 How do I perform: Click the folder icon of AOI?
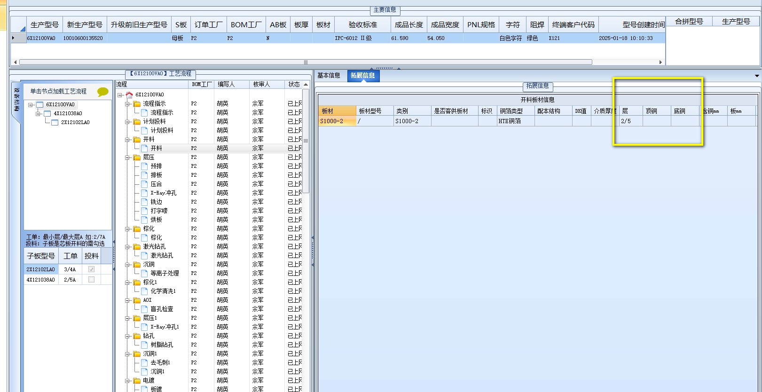click(137, 300)
